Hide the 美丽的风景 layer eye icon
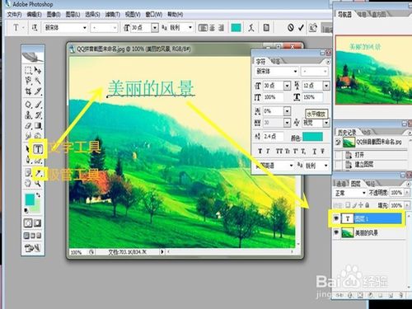412x309 pixels. click(336, 232)
